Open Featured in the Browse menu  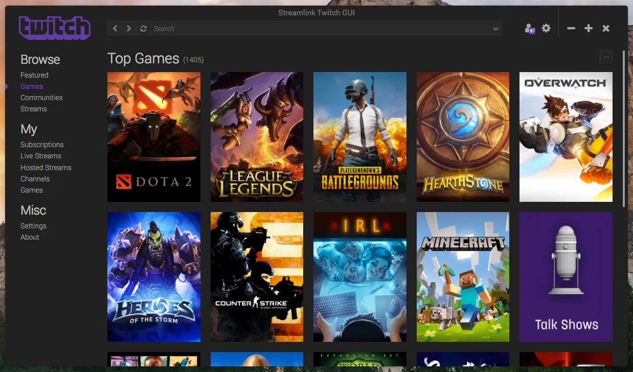point(34,75)
